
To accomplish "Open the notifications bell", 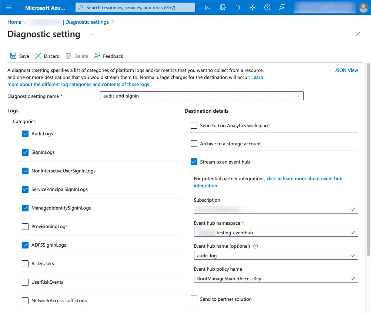I will pos(238,7).
